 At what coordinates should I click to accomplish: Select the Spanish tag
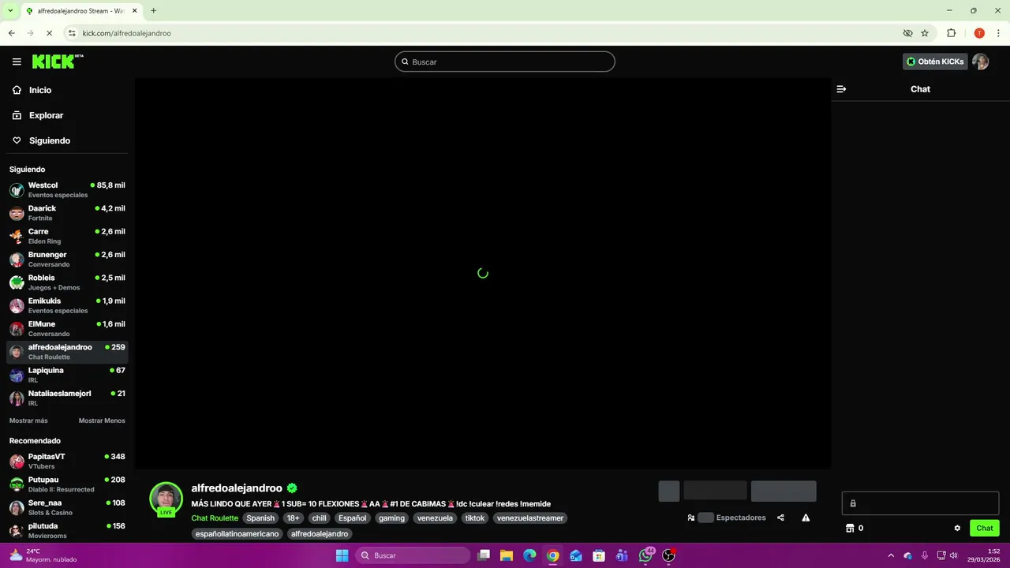point(260,518)
